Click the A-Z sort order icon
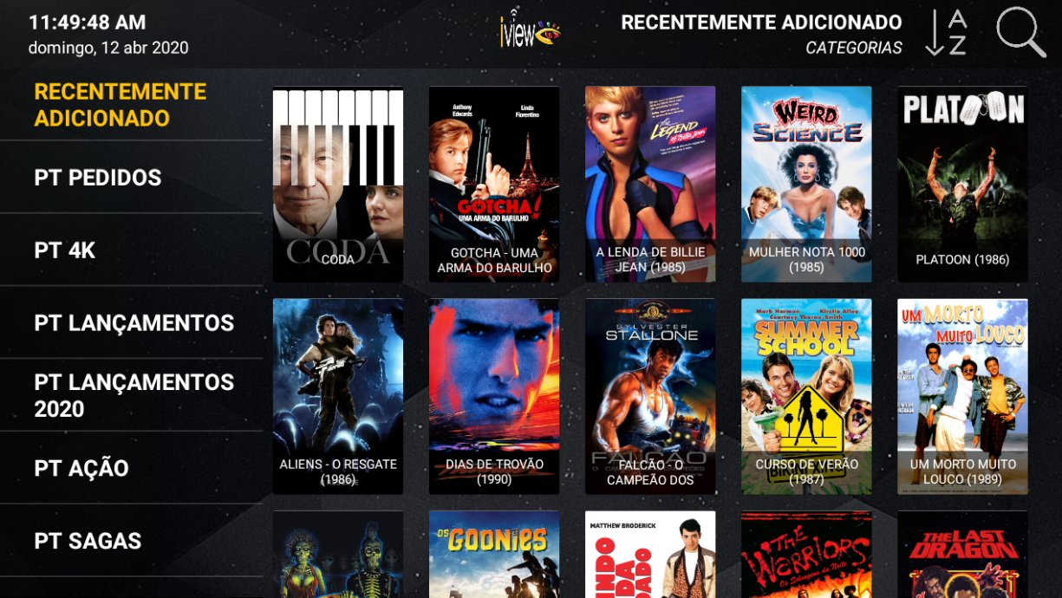The image size is (1062, 598). [946, 33]
